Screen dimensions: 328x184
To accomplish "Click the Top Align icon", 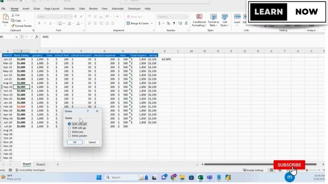I will point(90,16).
